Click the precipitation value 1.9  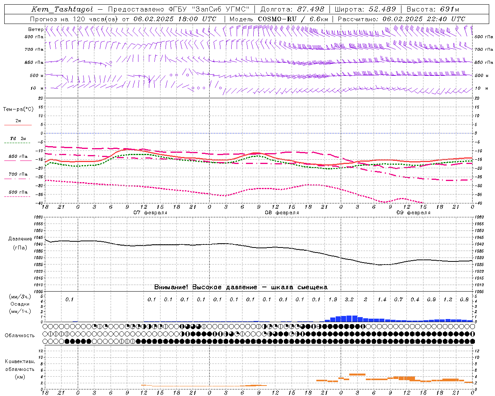click(333, 299)
